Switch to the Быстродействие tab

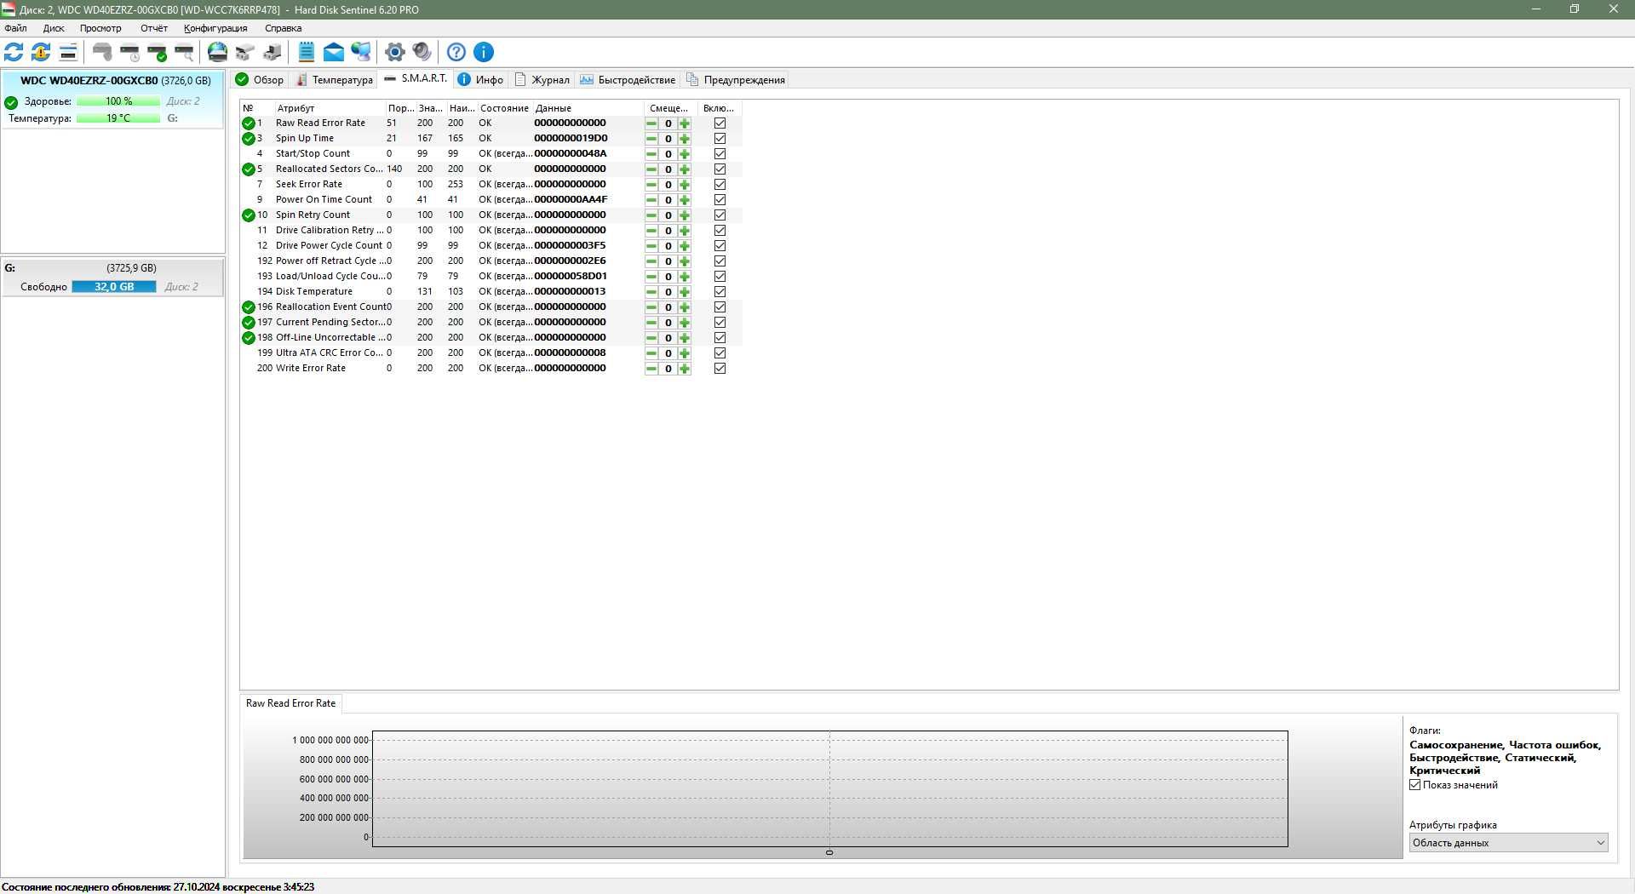point(628,80)
